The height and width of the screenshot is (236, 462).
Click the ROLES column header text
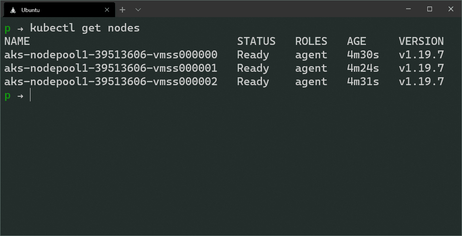pyautogui.click(x=311, y=42)
